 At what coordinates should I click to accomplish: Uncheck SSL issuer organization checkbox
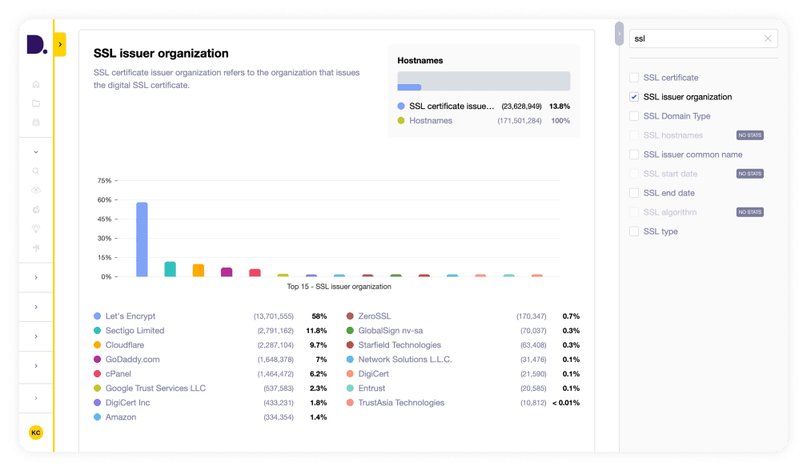(x=634, y=97)
